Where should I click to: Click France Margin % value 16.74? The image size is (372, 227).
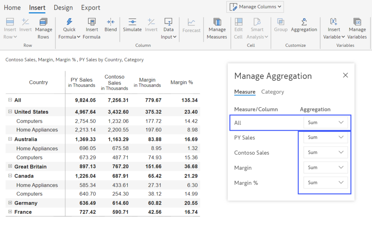click(x=191, y=212)
